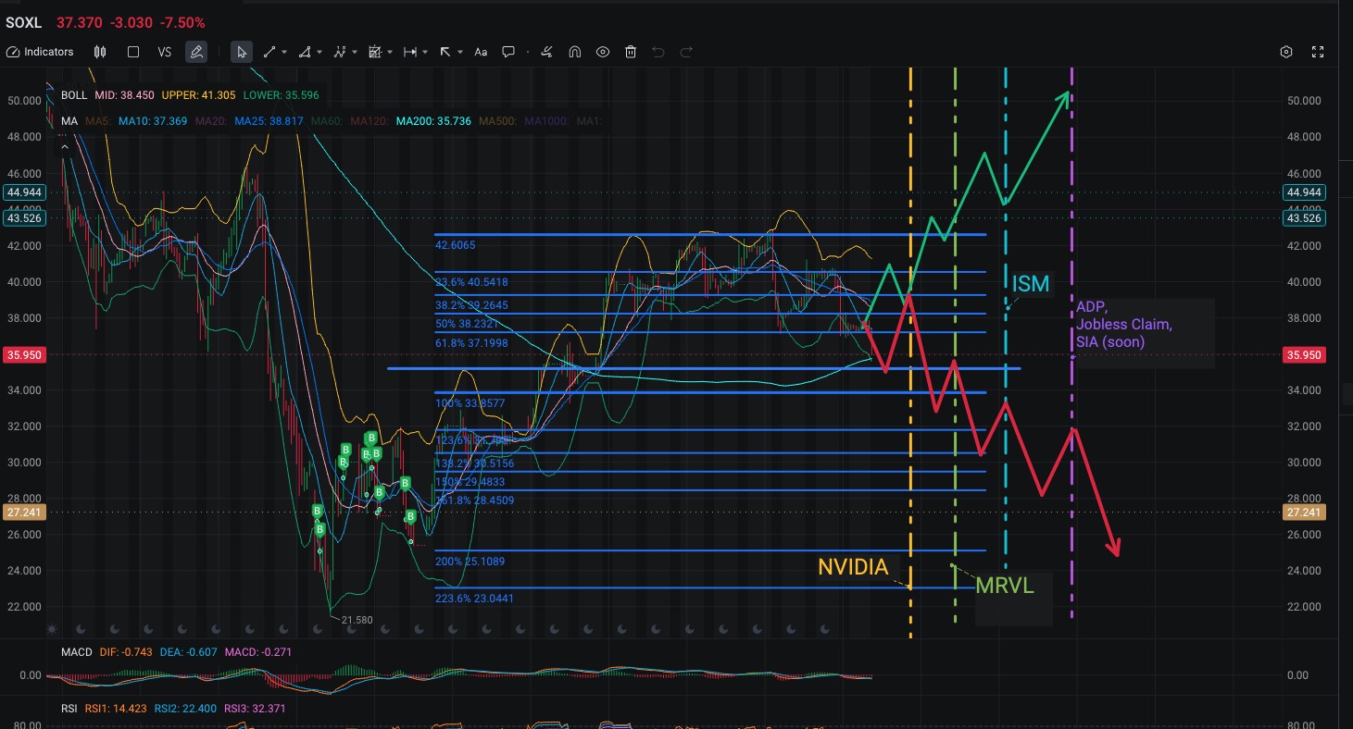Select the trend line tool
The height and width of the screenshot is (729, 1353).
pyautogui.click(x=269, y=52)
